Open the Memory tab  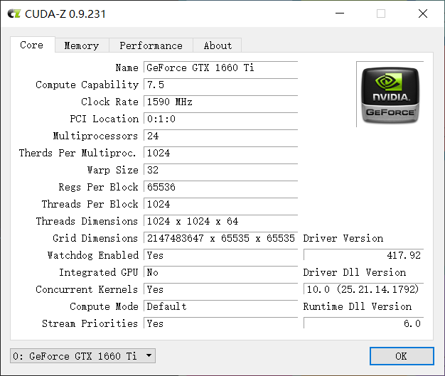coord(82,45)
